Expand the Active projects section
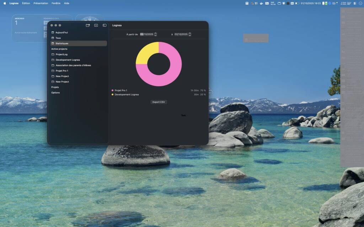This screenshot has width=364, height=227. tap(59, 49)
